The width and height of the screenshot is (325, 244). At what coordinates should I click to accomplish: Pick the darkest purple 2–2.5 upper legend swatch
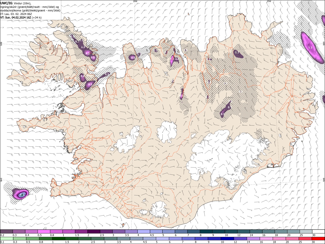pyautogui.click(x=93, y=231)
